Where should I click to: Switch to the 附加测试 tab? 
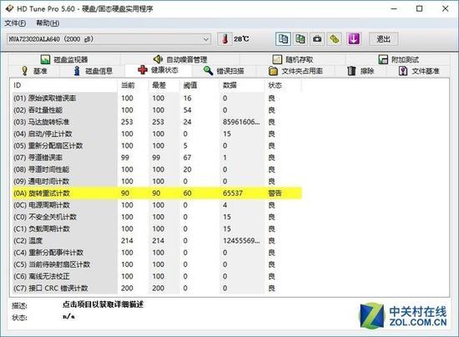pyautogui.click(x=398, y=59)
